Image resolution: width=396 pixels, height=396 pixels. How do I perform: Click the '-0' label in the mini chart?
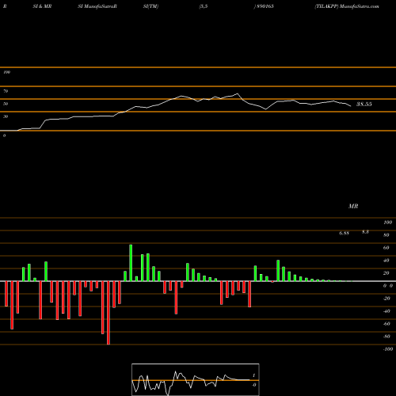(x=254, y=385)
